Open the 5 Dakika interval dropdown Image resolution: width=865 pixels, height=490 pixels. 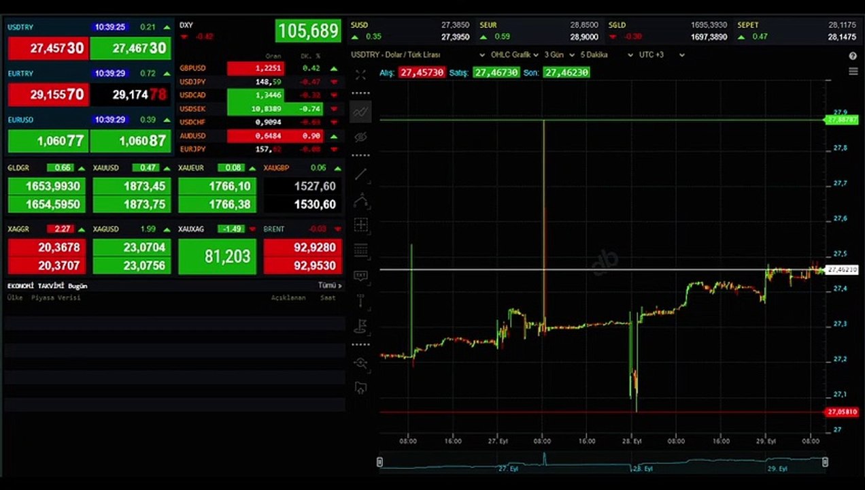[x=606, y=54]
